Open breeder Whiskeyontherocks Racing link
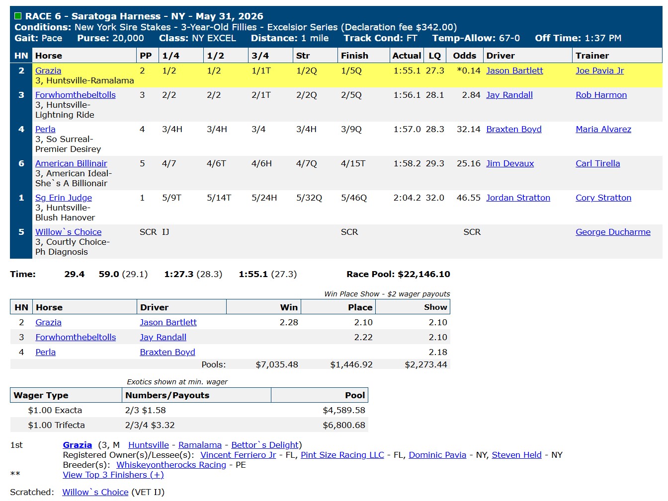 (x=171, y=465)
